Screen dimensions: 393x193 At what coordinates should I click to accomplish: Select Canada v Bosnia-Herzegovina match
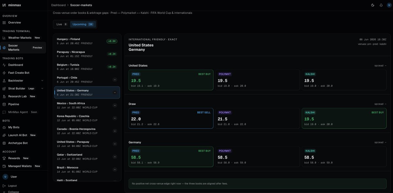coord(87,131)
